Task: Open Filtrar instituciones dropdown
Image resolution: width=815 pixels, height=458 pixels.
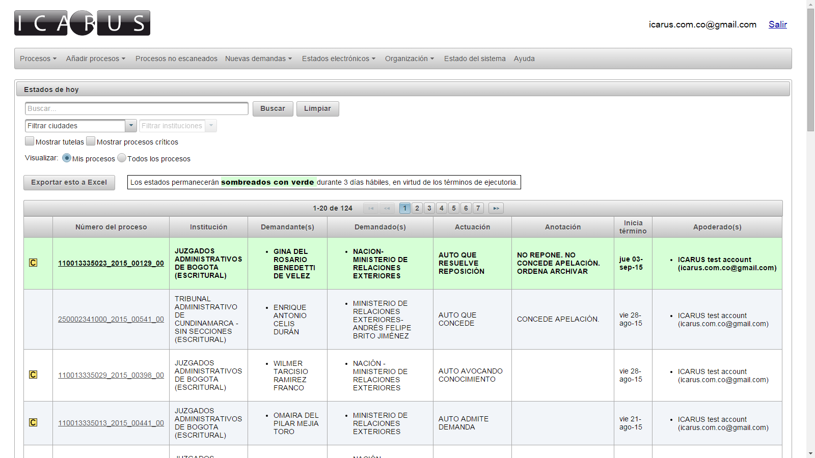Action: 178,126
